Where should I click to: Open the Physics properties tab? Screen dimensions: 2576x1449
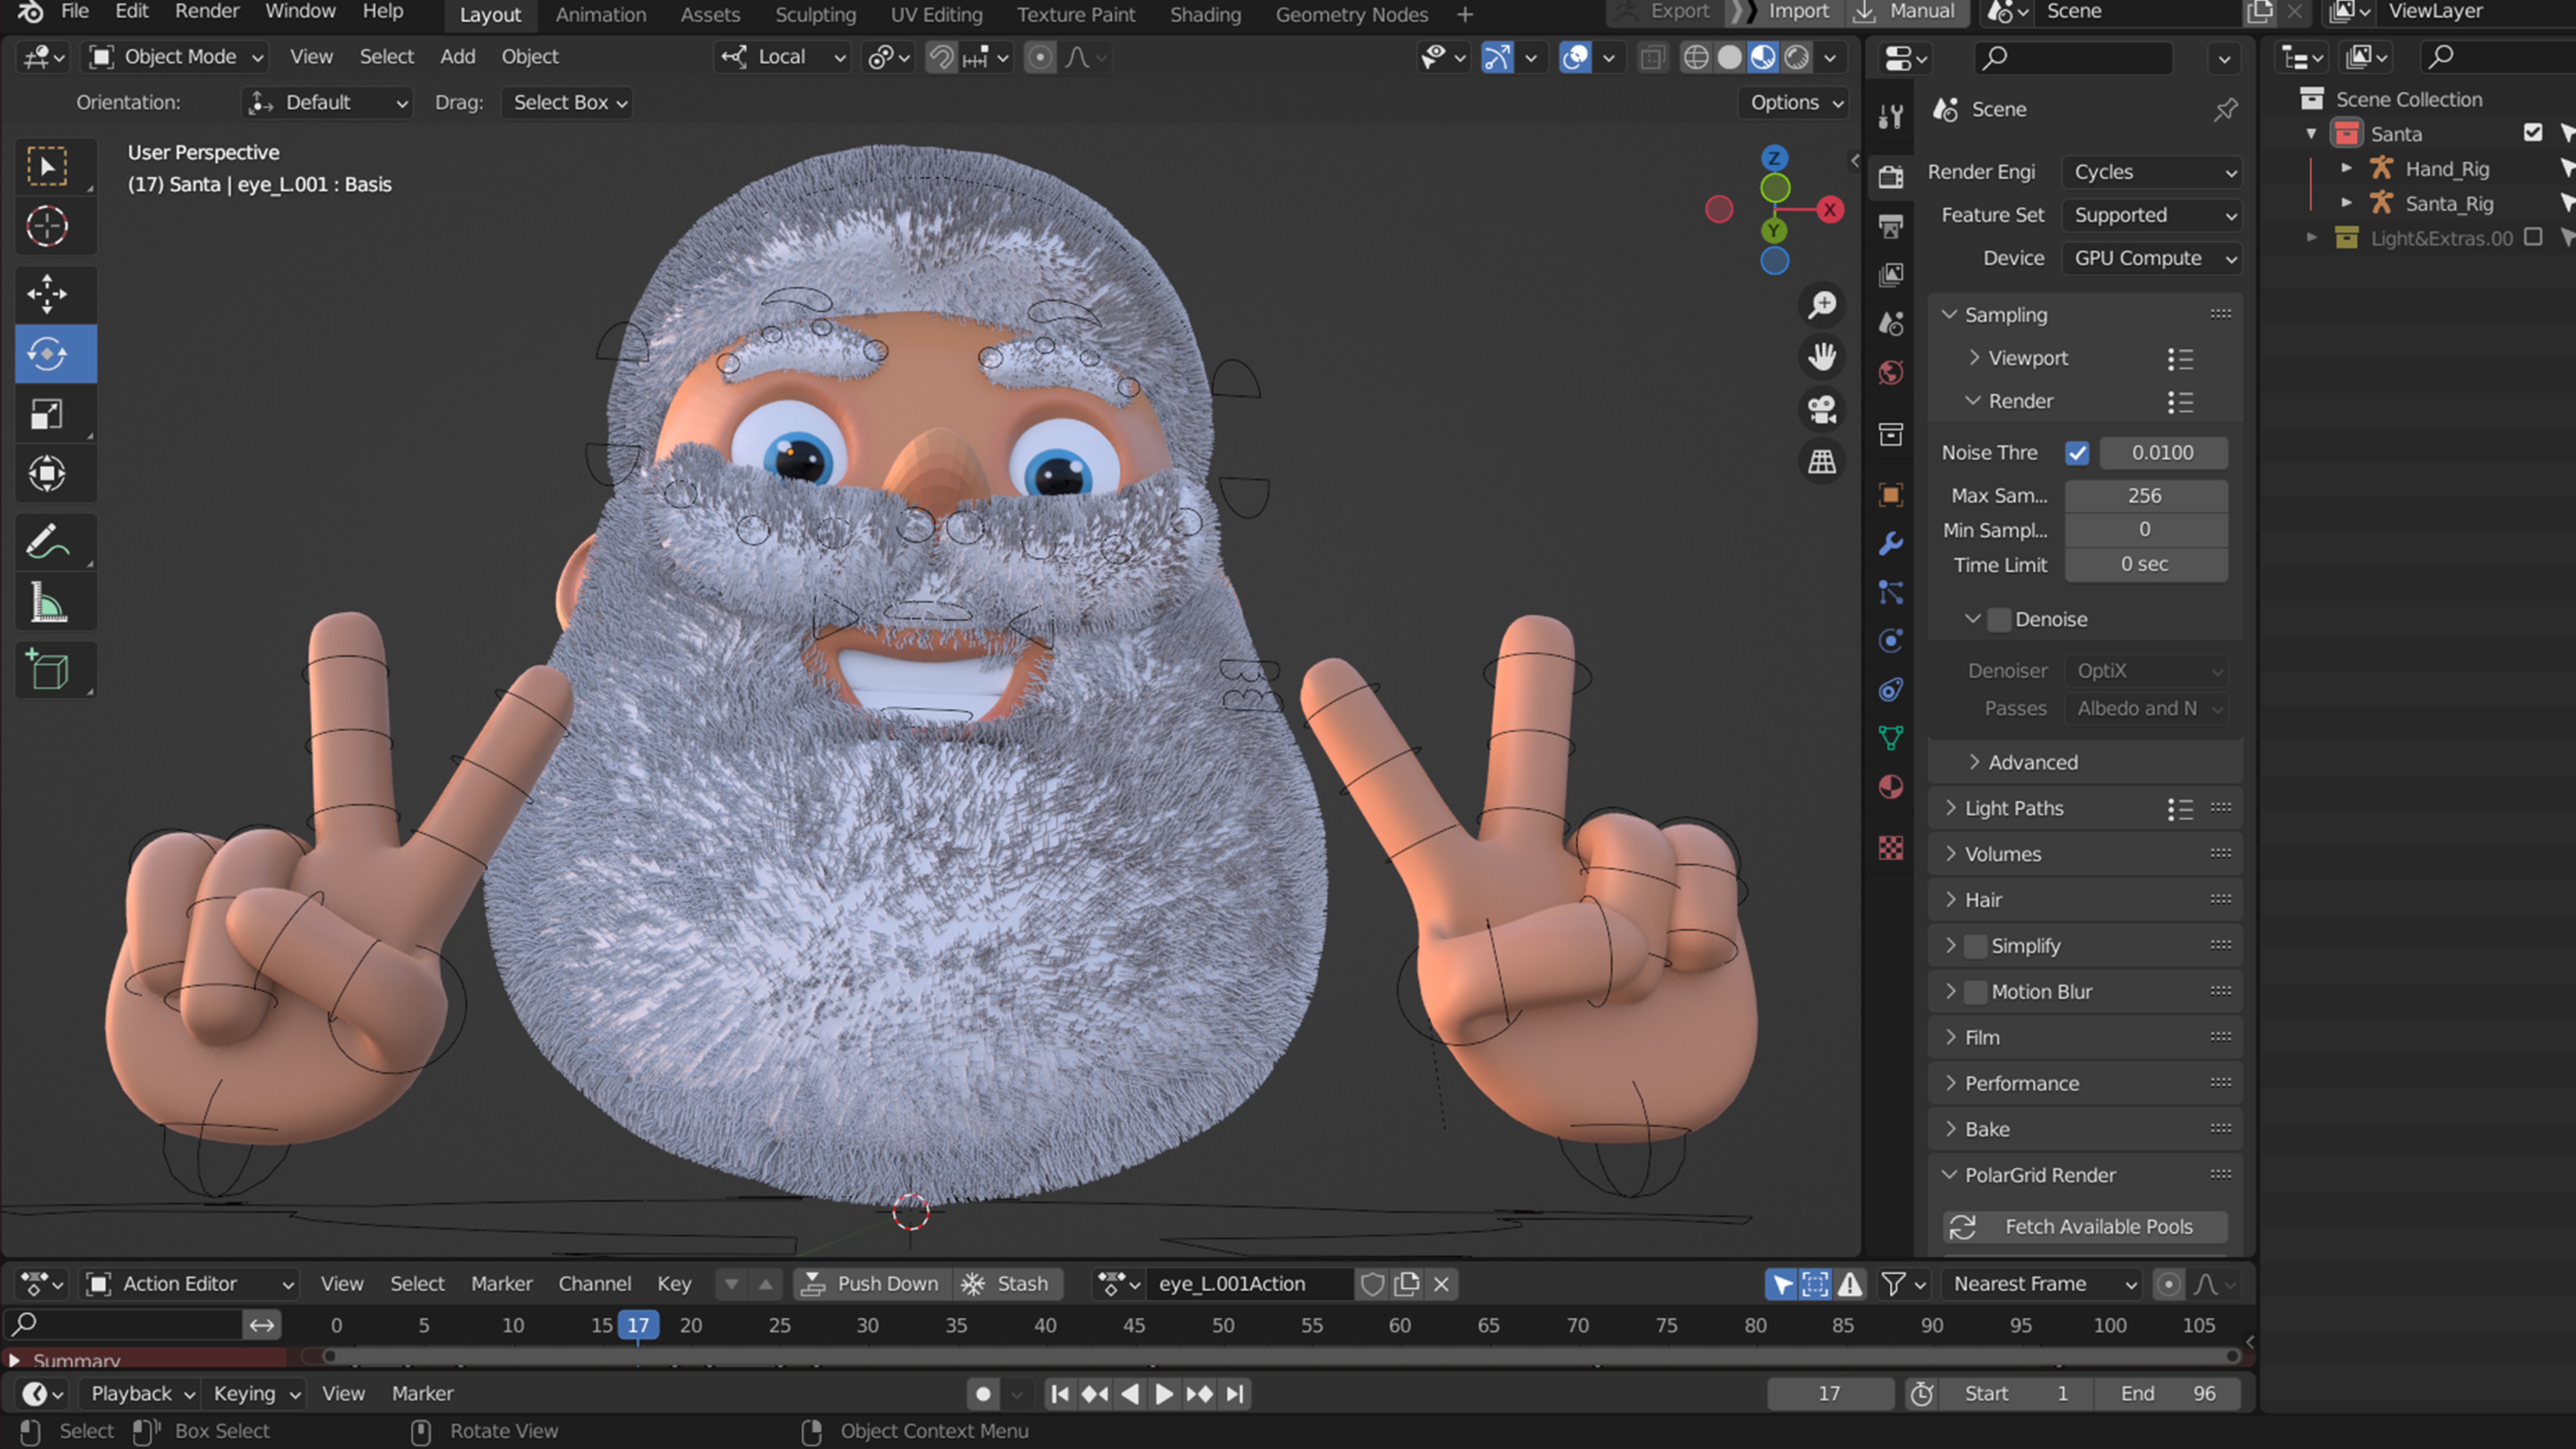tap(1890, 641)
